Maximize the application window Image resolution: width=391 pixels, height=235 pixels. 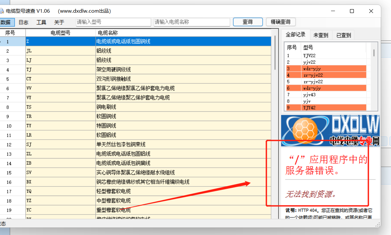352,11
